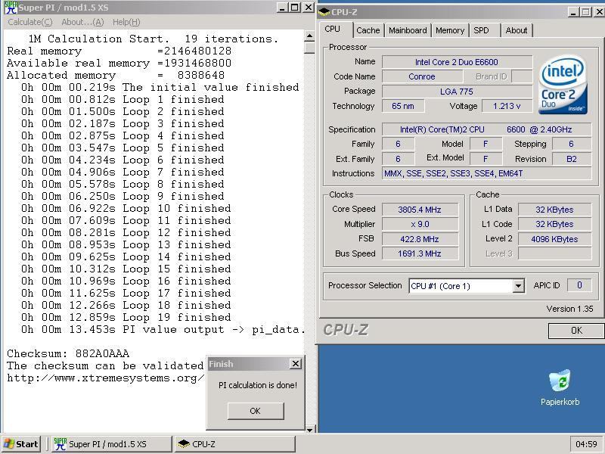The image size is (605, 454).
Task: Click the '1M Calculation Start' line
Action: (x=154, y=39)
